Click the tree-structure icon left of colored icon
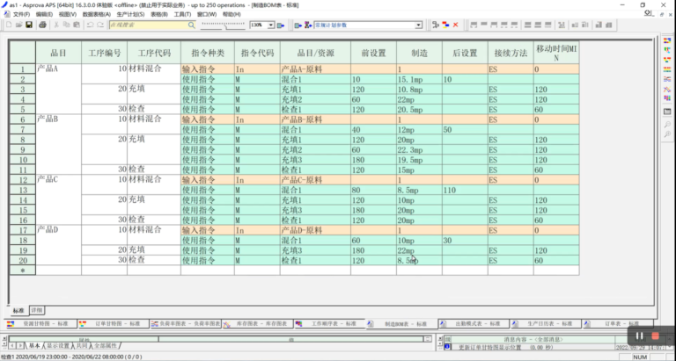The width and height of the screenshot is (676, 361). [436, 25]
